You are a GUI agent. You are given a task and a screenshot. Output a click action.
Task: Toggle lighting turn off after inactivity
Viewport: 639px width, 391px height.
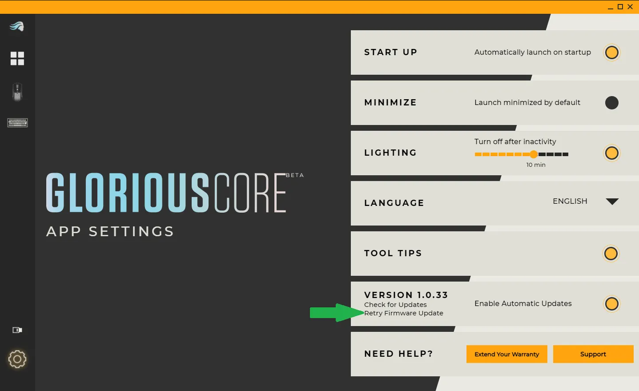click(612, 153)
